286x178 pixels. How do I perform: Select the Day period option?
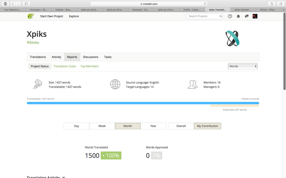tap(76, 126)
